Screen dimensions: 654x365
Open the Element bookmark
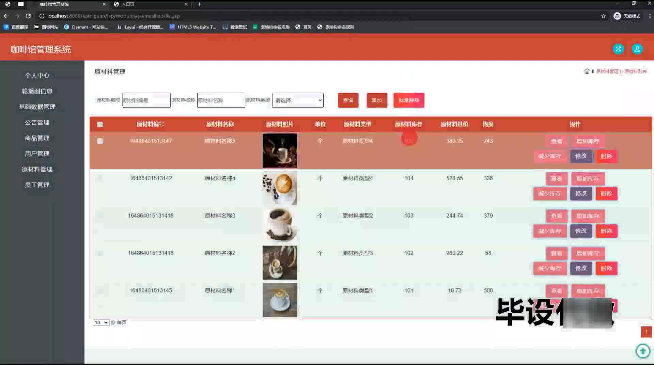coord(86,27)
